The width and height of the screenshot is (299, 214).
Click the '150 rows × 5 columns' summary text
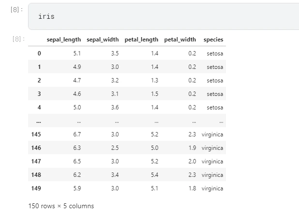pyautogui.click(x=61, y=206)
